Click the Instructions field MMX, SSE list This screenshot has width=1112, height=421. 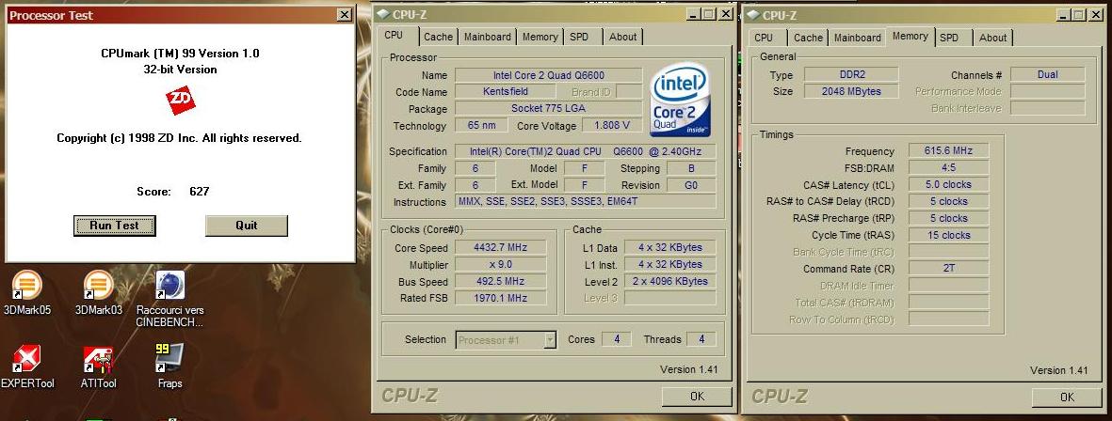tap(585, 202)
